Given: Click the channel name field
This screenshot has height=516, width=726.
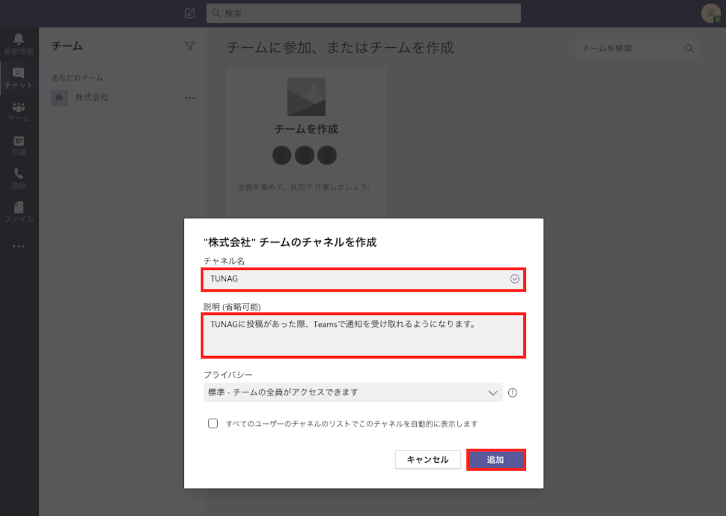Looking at the screenshot, I should click(x=364, y=279).
